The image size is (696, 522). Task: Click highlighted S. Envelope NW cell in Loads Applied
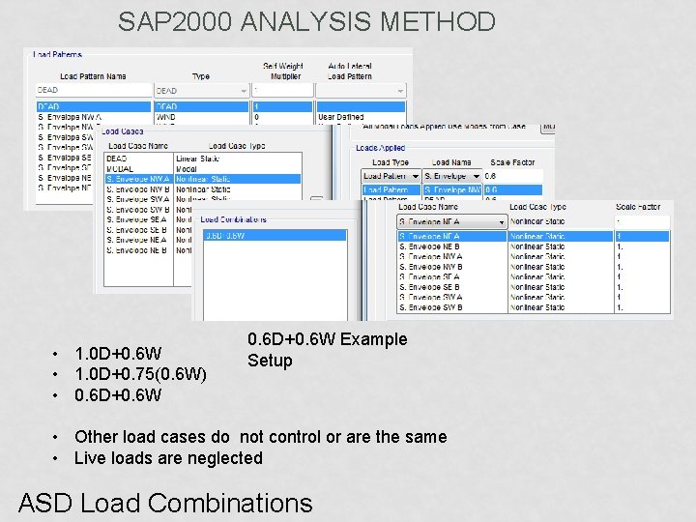[x=451, y=190]
